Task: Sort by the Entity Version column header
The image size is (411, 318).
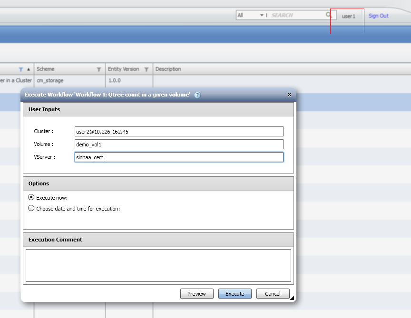Action: click(x=124, y=69)
